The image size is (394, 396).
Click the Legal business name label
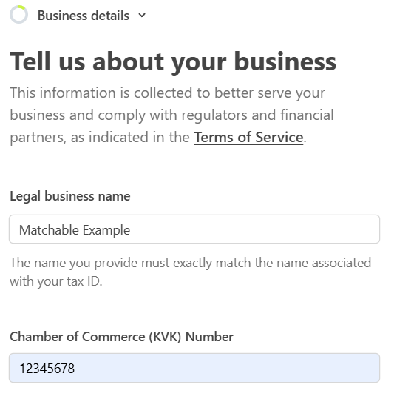[x=70, y=196]
